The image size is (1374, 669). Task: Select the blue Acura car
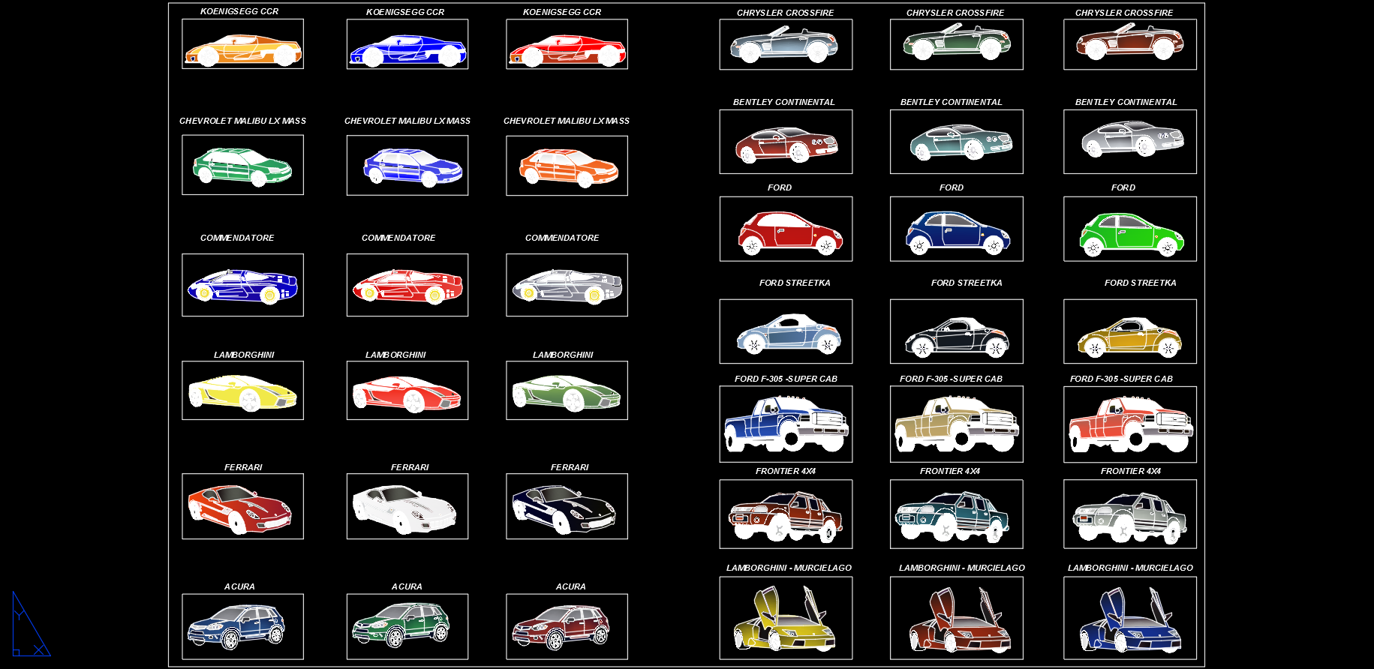(x=236, y=627)
